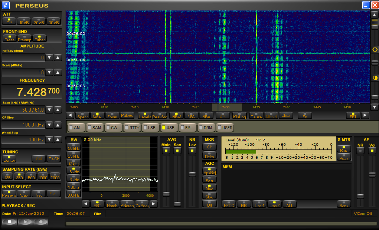Click the AF Vol slider handle

pyautogui.click(x=372, y=174)
